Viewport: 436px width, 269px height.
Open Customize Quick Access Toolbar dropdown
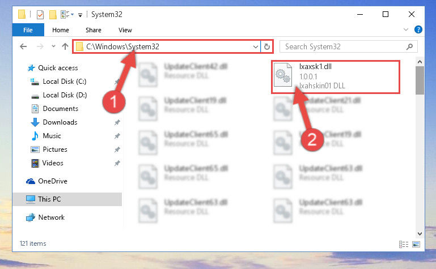click(80, 15)
